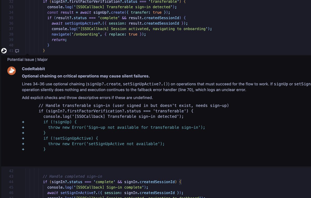This screenshot has width=311, height=198.
Task: Click line number 37 in the gutter
Action: tap(11, 29)
